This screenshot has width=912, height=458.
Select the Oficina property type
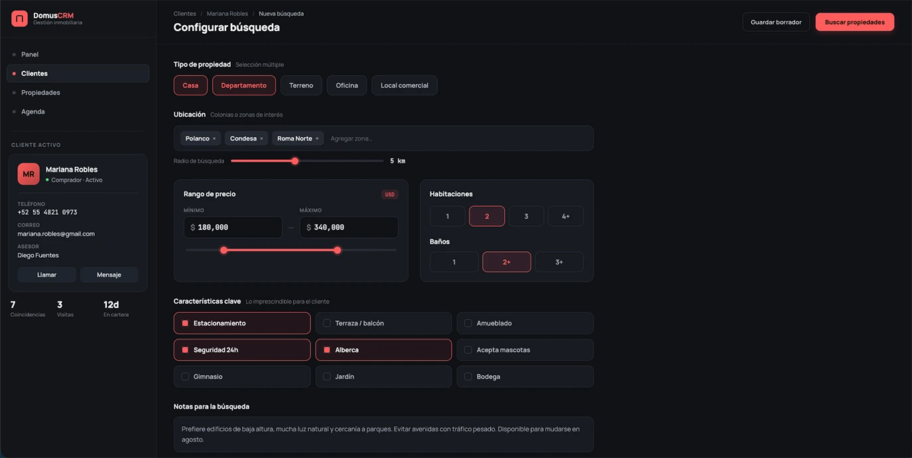click(347, 86)
